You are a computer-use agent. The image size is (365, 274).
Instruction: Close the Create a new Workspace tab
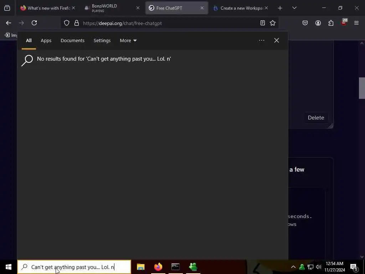pos(266,8)
